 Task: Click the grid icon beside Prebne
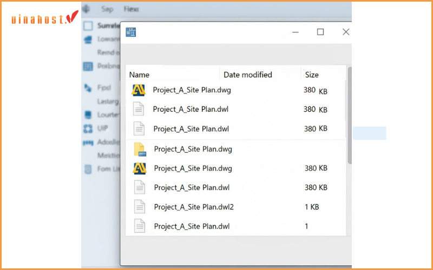(88, 66)
